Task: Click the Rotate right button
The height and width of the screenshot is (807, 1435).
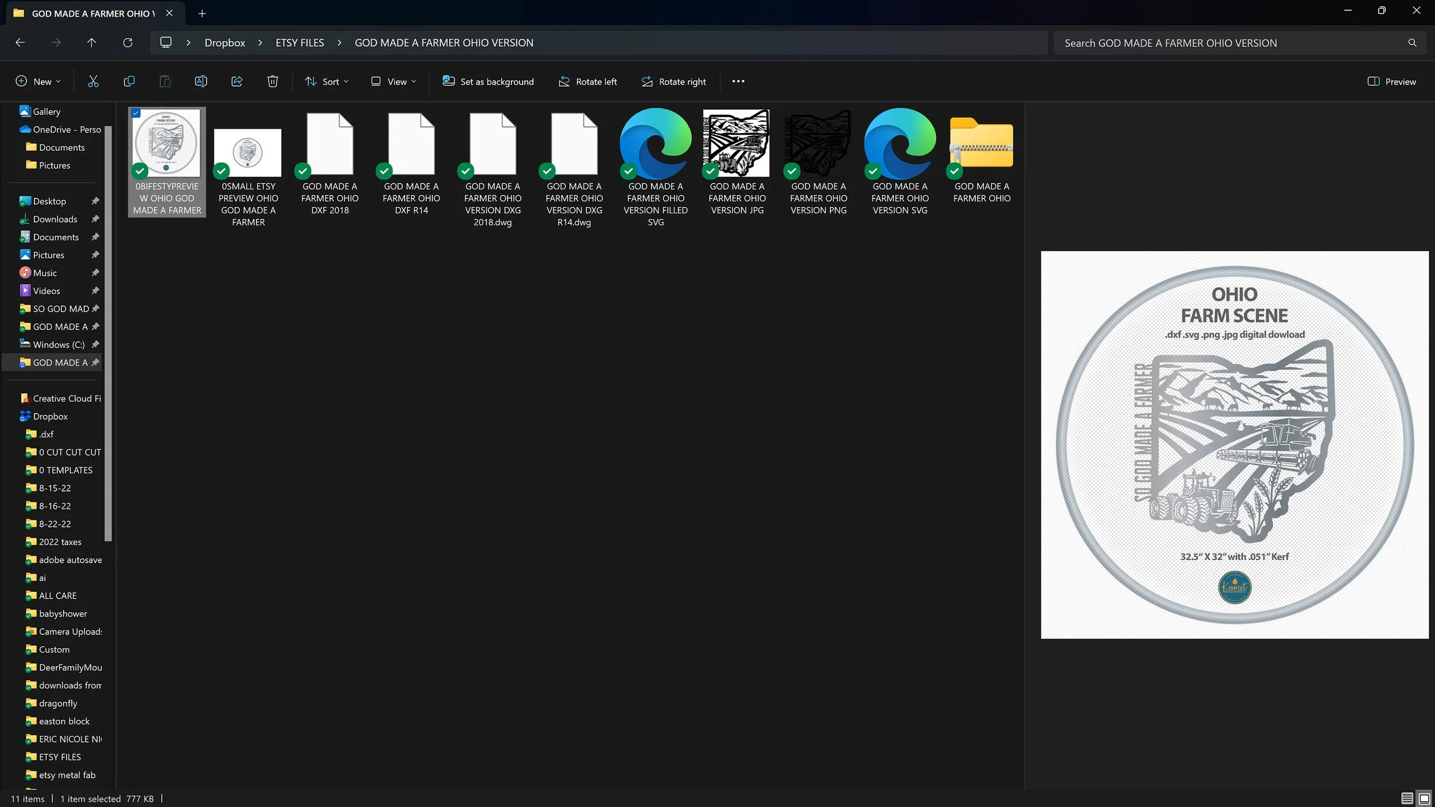Action: [673, 81]
